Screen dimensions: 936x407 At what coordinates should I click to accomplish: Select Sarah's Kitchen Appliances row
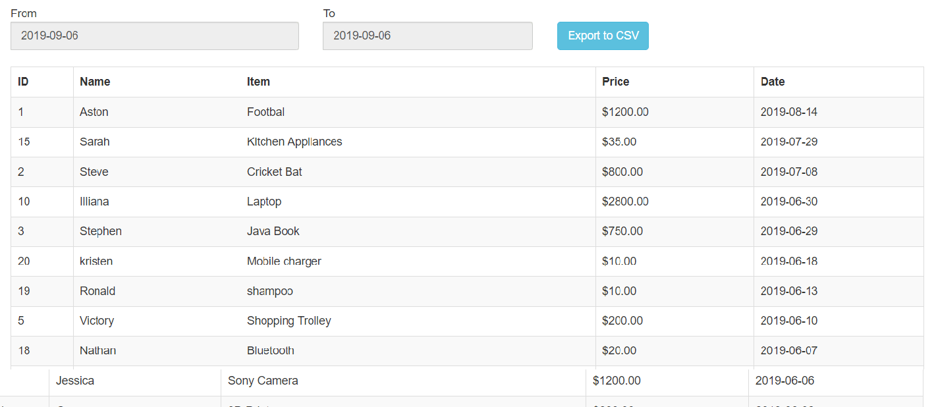pos(294,142)
